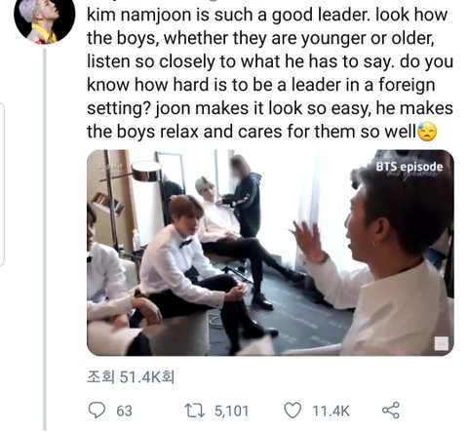468x432 pixels.
Task: Open the partially visible card at left edge
Action: coord(2,184)
